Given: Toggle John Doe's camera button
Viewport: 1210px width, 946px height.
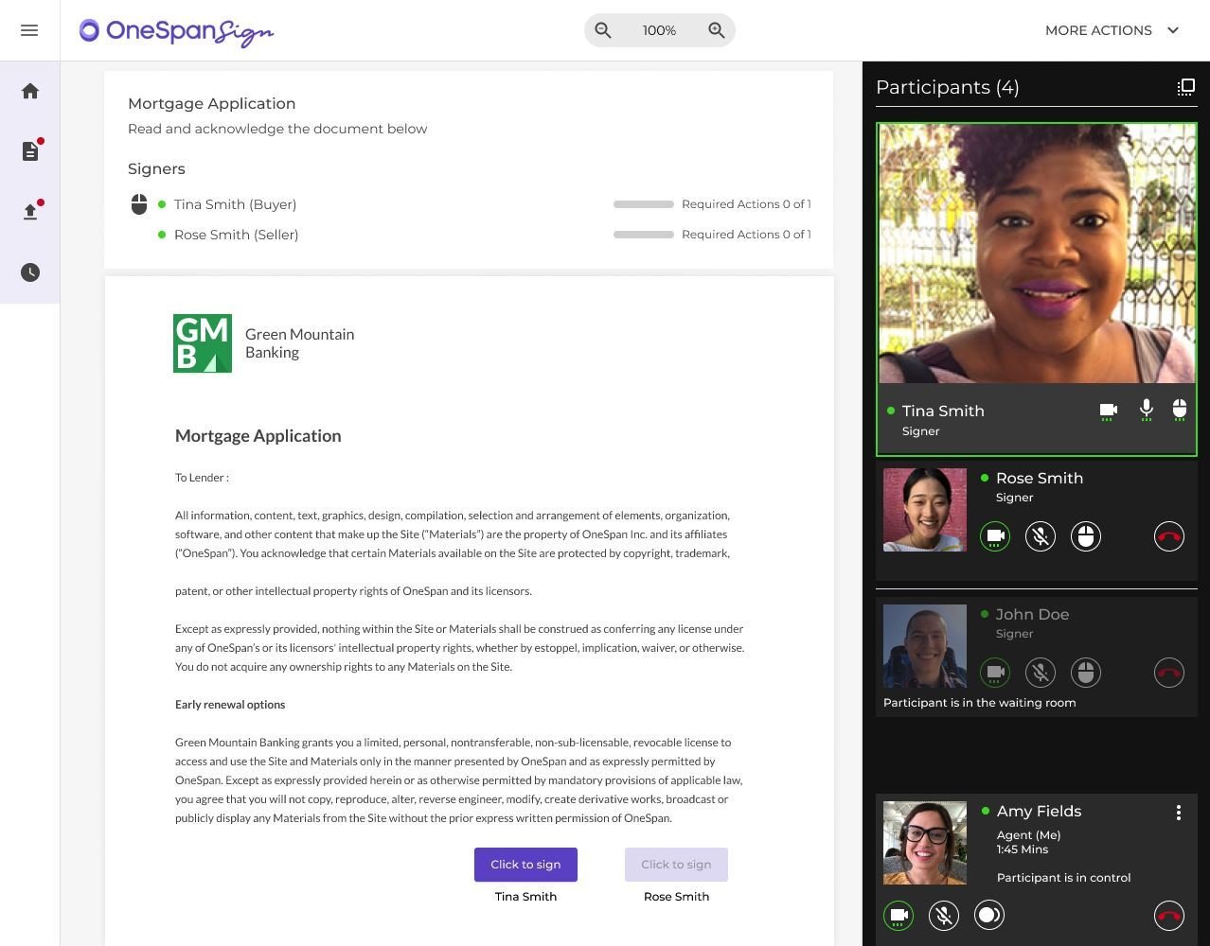Looking at the screenshot, I should pos(995,673).
